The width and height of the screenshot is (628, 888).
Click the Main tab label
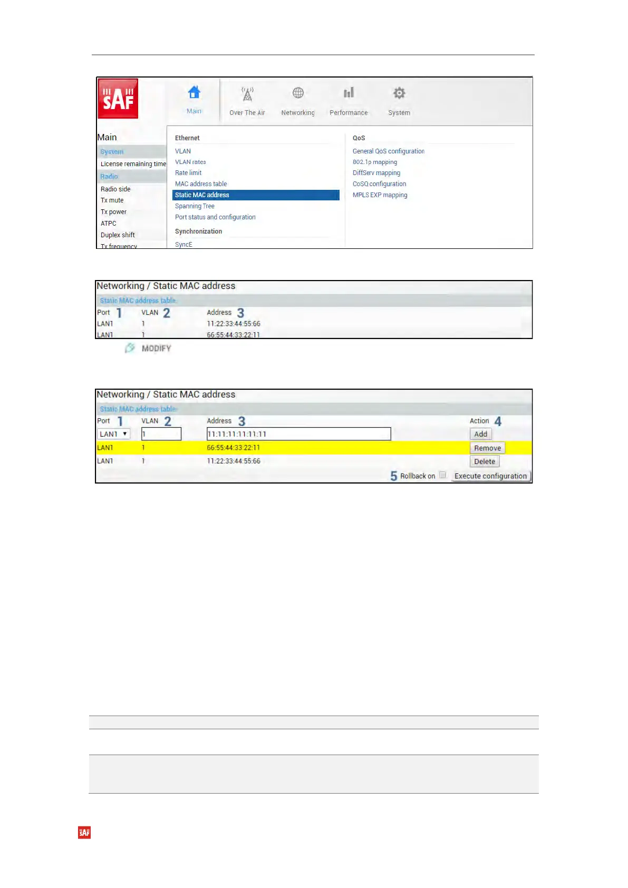point(194,111)
